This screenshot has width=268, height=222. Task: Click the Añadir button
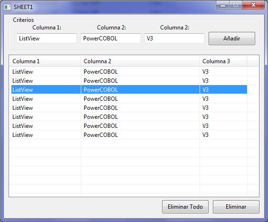(x=232, y=39)
